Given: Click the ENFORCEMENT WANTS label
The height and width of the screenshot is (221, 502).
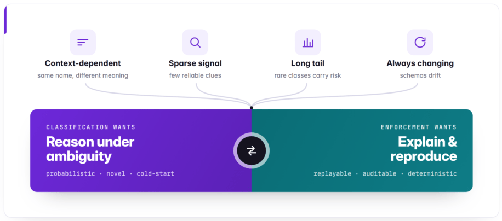Looking at the screenshot, I should (x=419, y=127).
